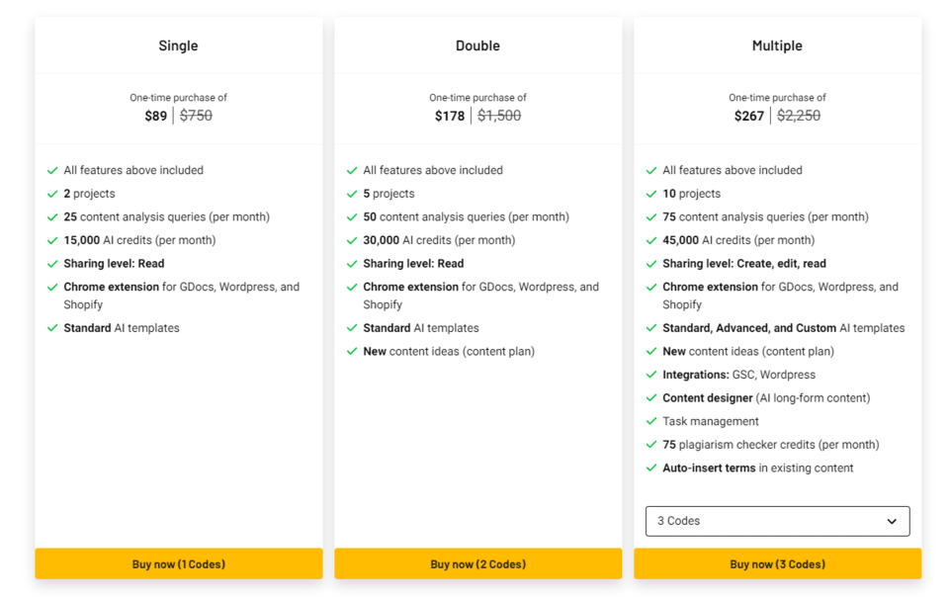Click checkmark beside 75 plagiarism checker credits
The width and height of the screenshot is (949, 597).
tap(651, 445)
